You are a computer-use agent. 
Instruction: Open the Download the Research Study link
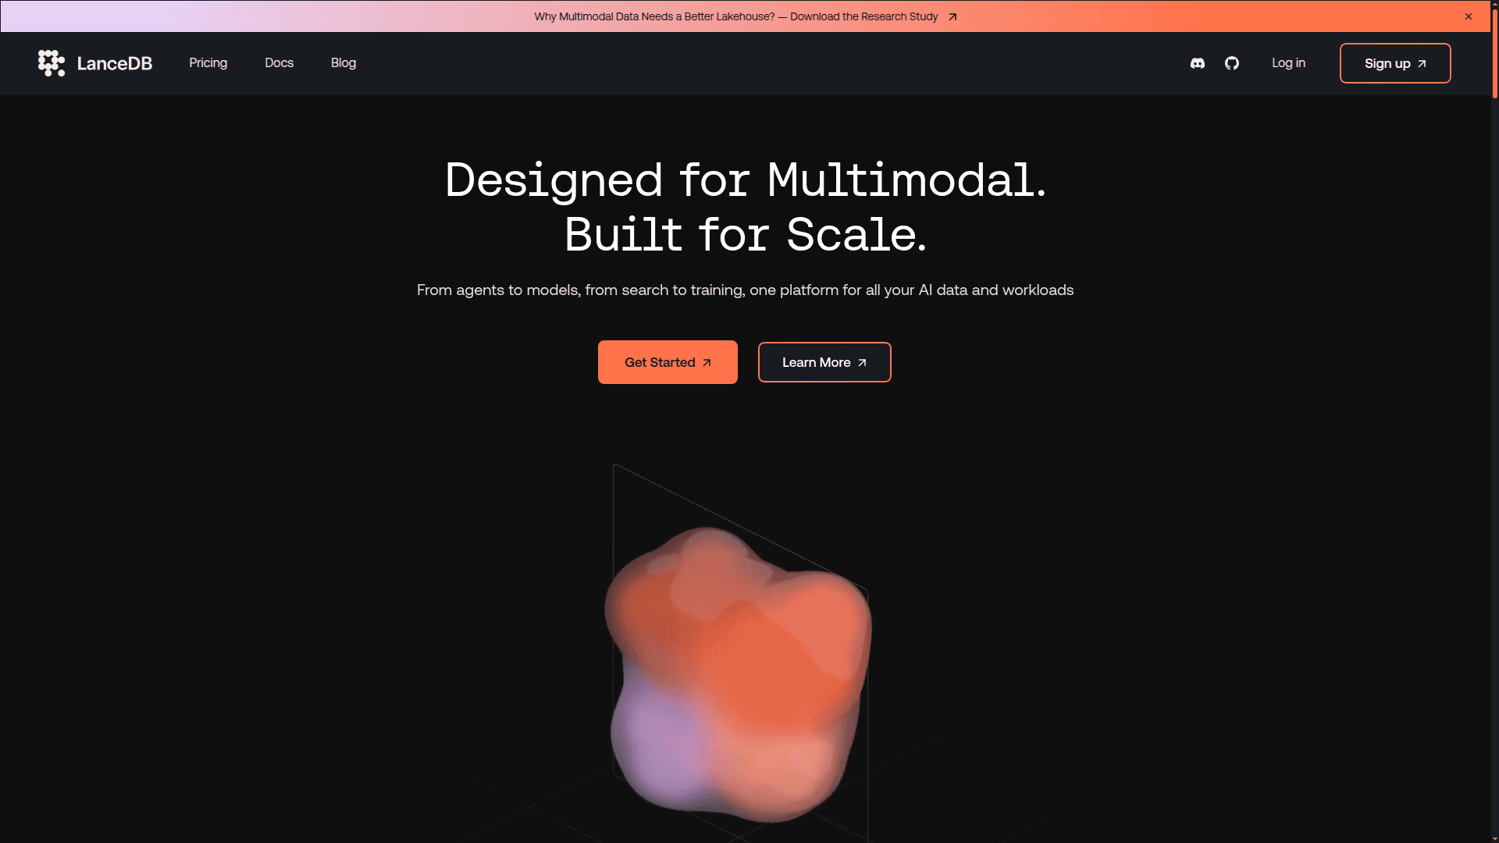[x=863, y=16]
